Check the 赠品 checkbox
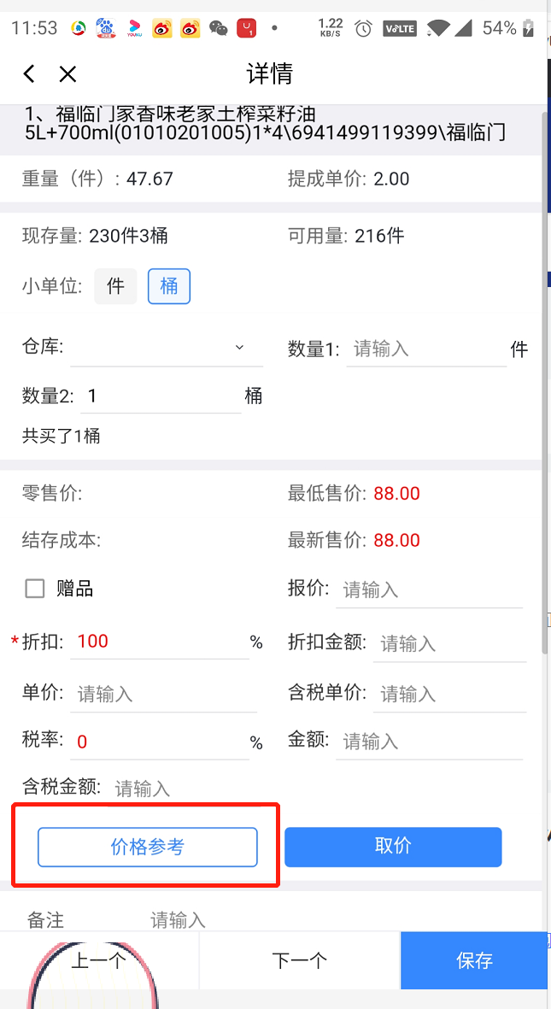The width and height of the screenshot is (551, 1009). click(x=35, y=588)
